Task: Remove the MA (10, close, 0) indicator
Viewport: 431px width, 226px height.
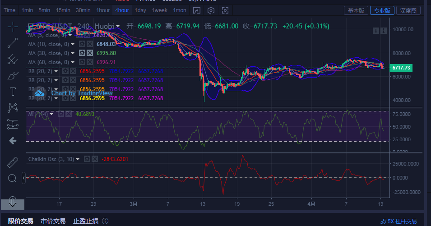Action: pyautogui.click(x=90, y=44)
